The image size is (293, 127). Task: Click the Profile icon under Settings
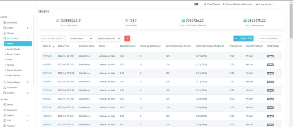[5, 105]
